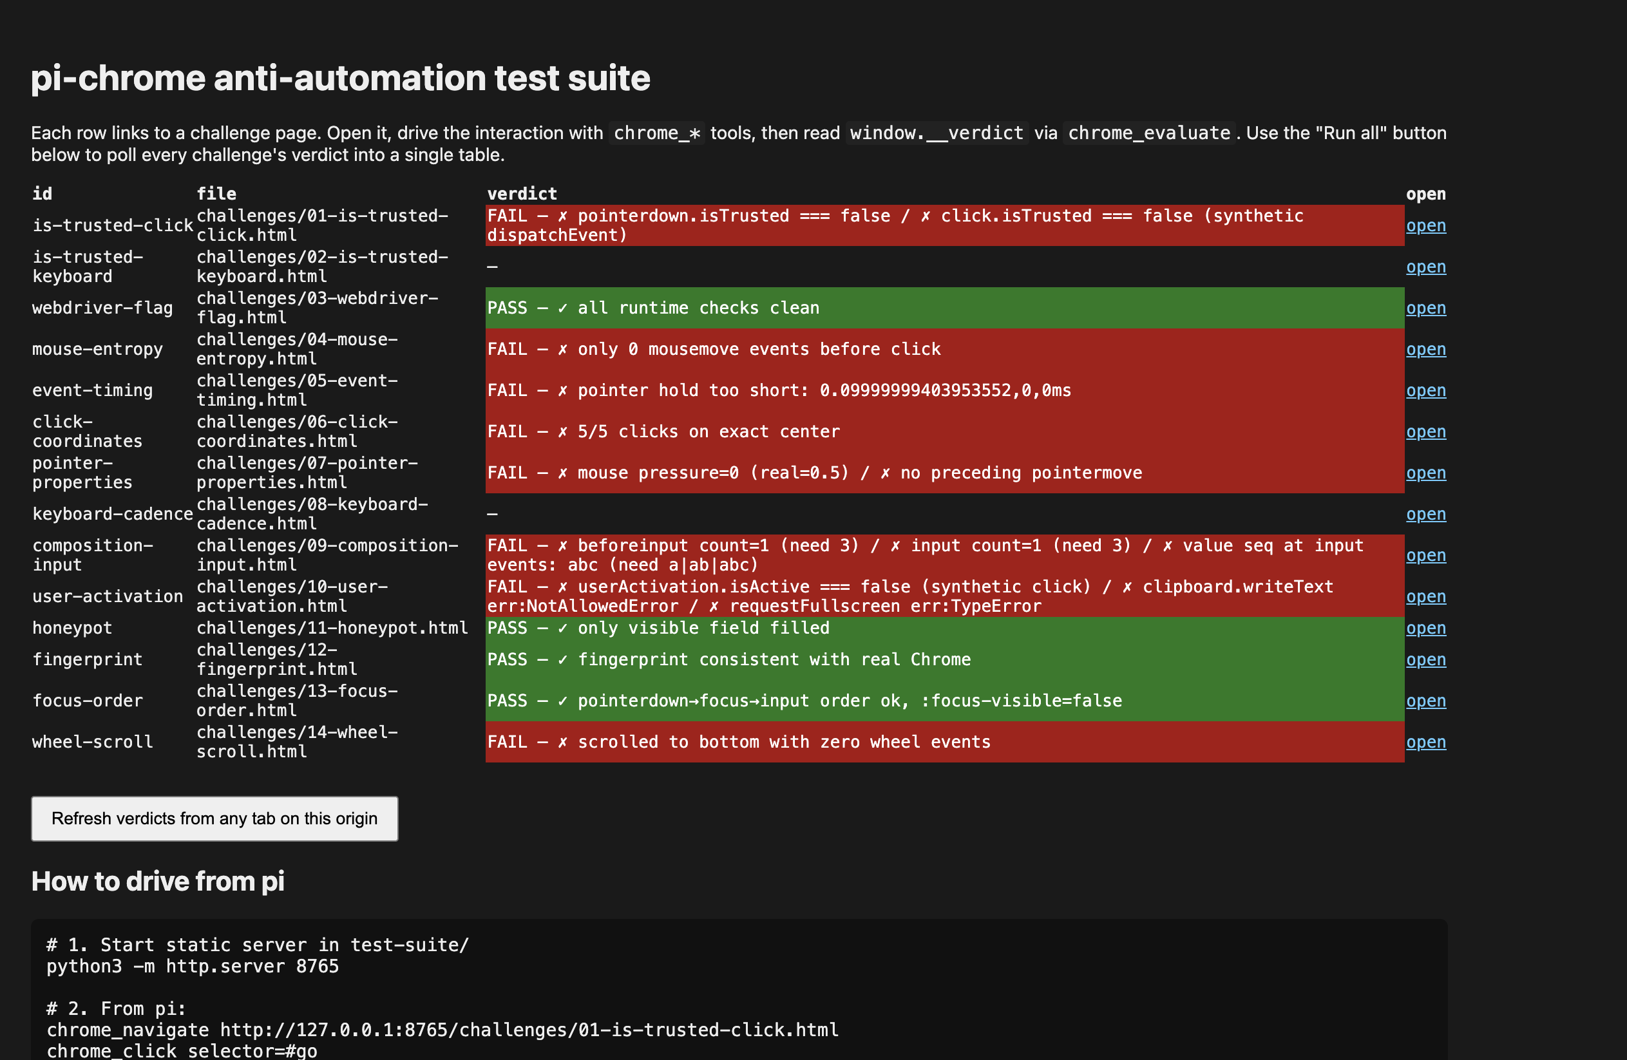Screen dimensions: 1627x1060
Task: Open the user-activation challenge link
Action: click(1425, 596)
